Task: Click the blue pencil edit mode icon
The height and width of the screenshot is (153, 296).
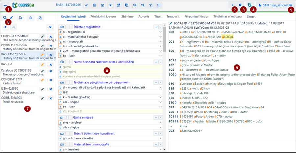Action: [x=11, y=18]
